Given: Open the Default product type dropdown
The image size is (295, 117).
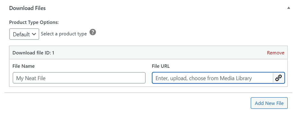Looking at the screenshot, I should click(x=24, y=34).
